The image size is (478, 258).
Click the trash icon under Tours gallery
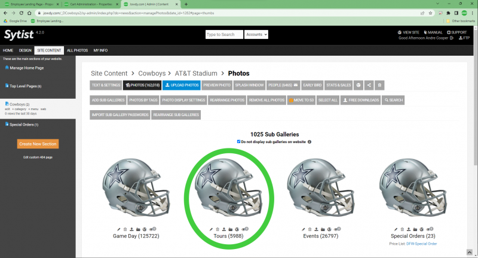pyautogui.click(x=217, y=229)
